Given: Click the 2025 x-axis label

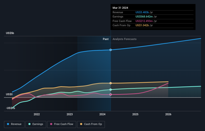Looking at the screenshot, I should coord(135,114).
